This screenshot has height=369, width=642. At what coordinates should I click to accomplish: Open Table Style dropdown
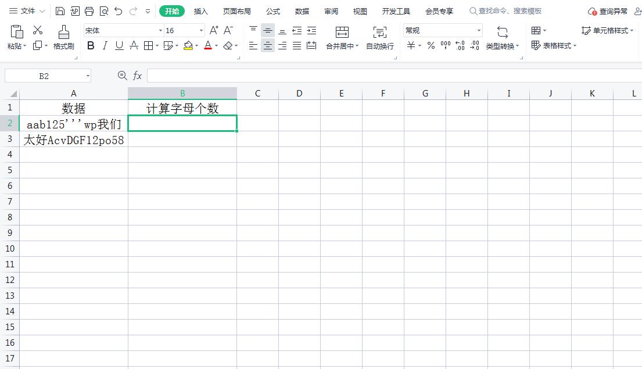click(x=554, y=45)
